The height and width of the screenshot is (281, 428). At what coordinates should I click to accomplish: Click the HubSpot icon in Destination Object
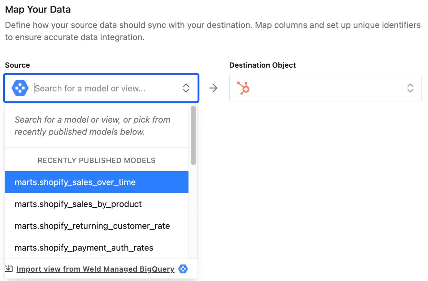(x=243, y=88)
